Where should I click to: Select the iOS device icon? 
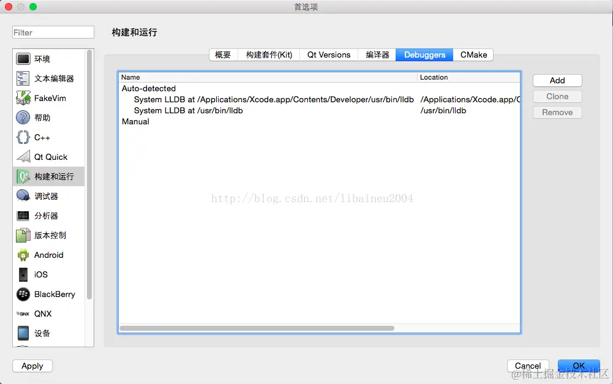click(23, 274)
